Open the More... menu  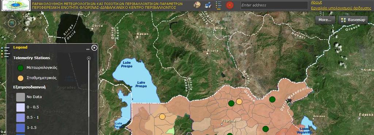click(x=325, y=20)
